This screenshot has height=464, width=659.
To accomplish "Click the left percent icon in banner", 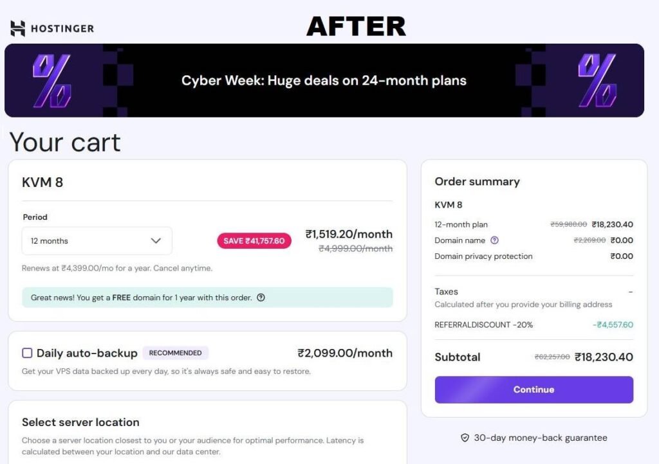I will point(51,80).
